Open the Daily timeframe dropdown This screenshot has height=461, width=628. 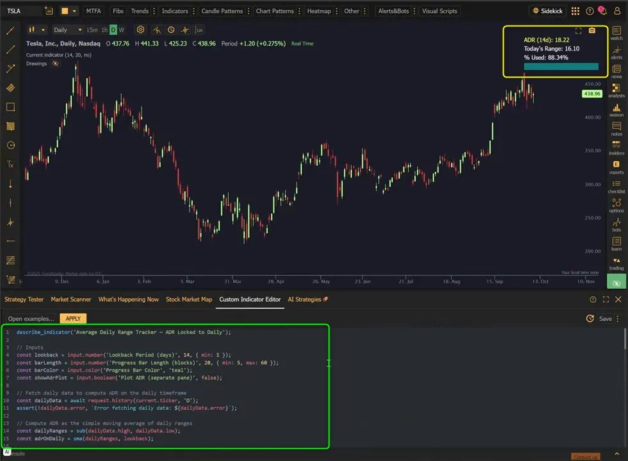67,30
